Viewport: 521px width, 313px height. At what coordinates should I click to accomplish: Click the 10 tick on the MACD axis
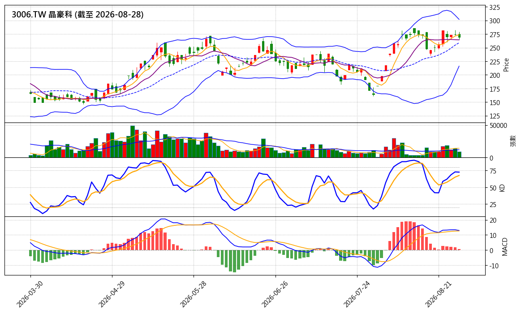(x=493, y=235)
